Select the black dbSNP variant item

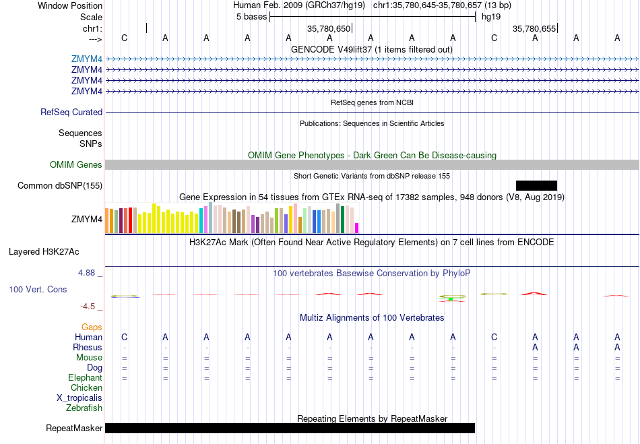coord(536,186)
